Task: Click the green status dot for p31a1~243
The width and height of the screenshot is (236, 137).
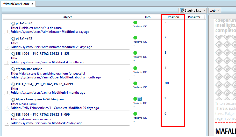Action: click(135, 38)
